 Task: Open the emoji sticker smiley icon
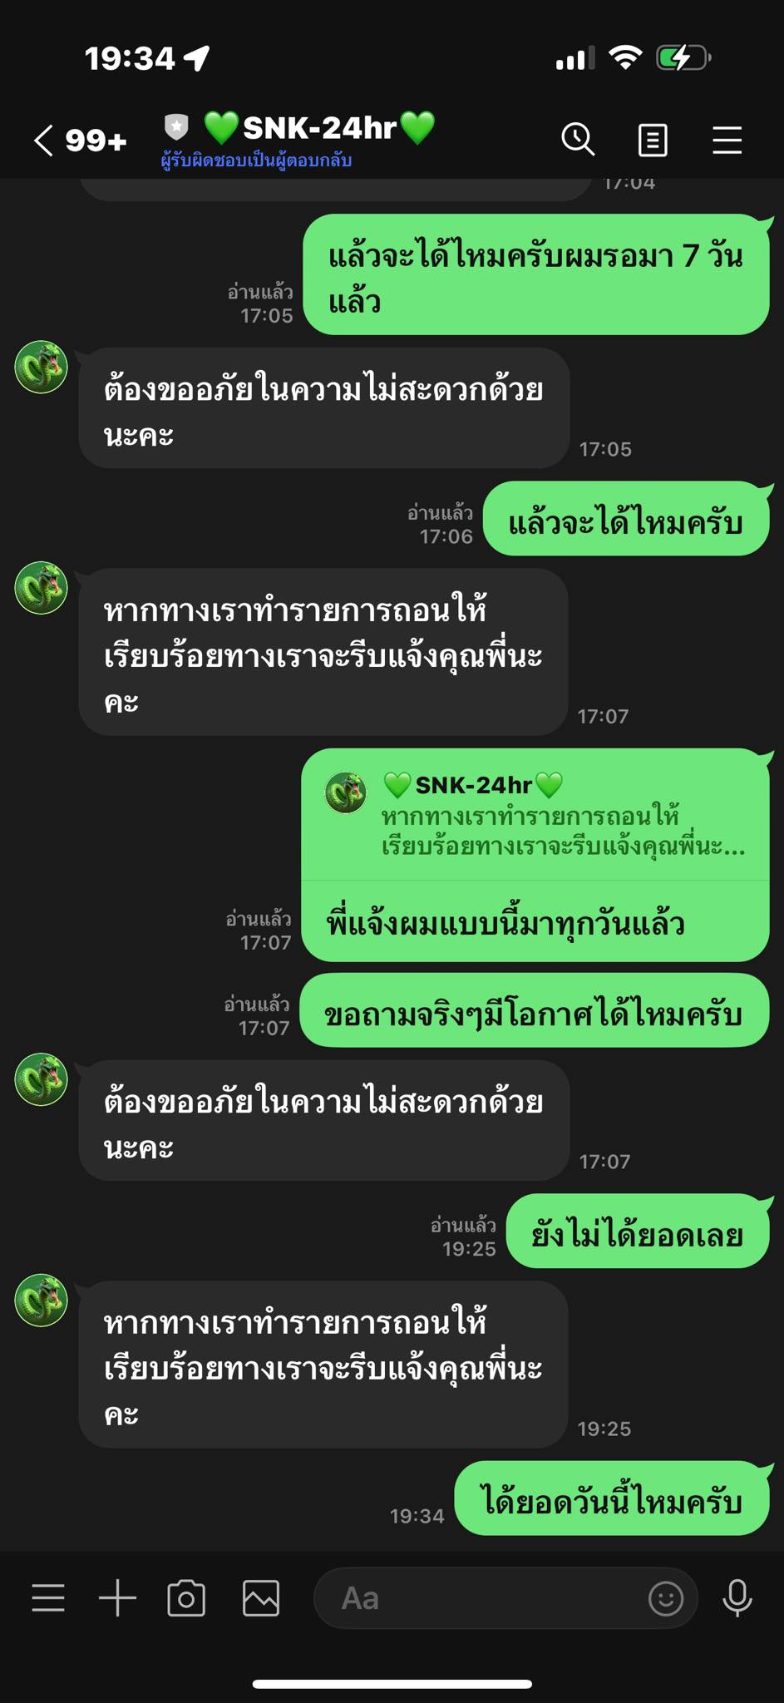[x=666, y=1597]
